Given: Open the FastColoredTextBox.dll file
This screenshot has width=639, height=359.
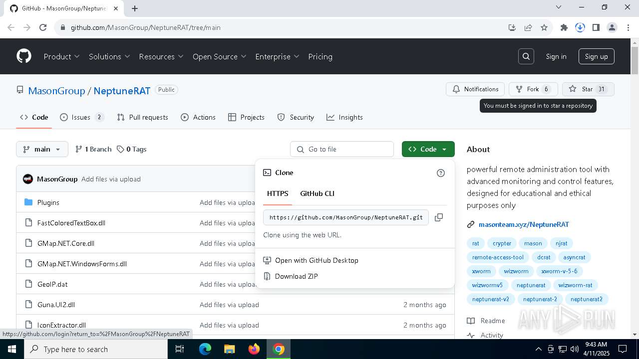Looking at the screenshot, I should tap(71, 223).
